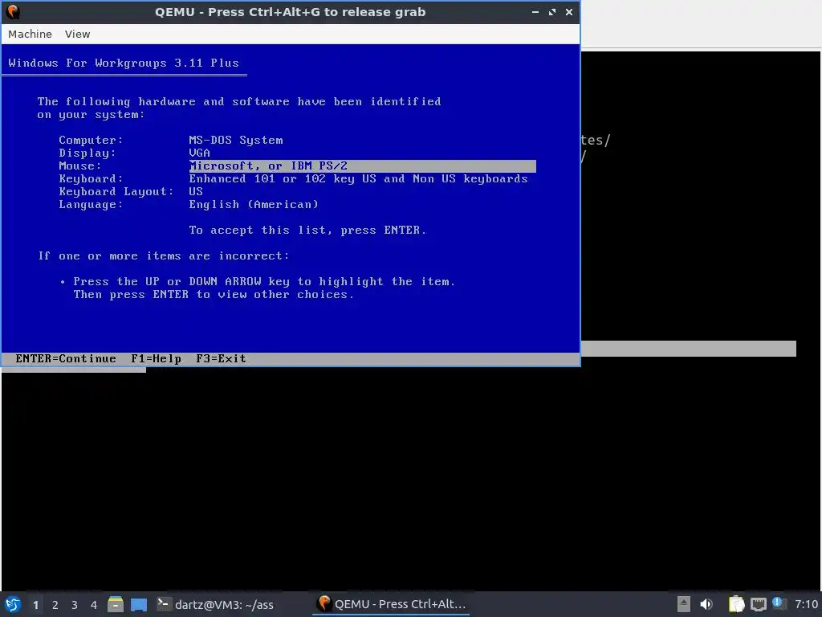Image resolution: width=822 pixels, height=617 pixels.
Task: Select highlighted Mouse value 'Microsoft, or IBM PS/2'
Action: 362,166
